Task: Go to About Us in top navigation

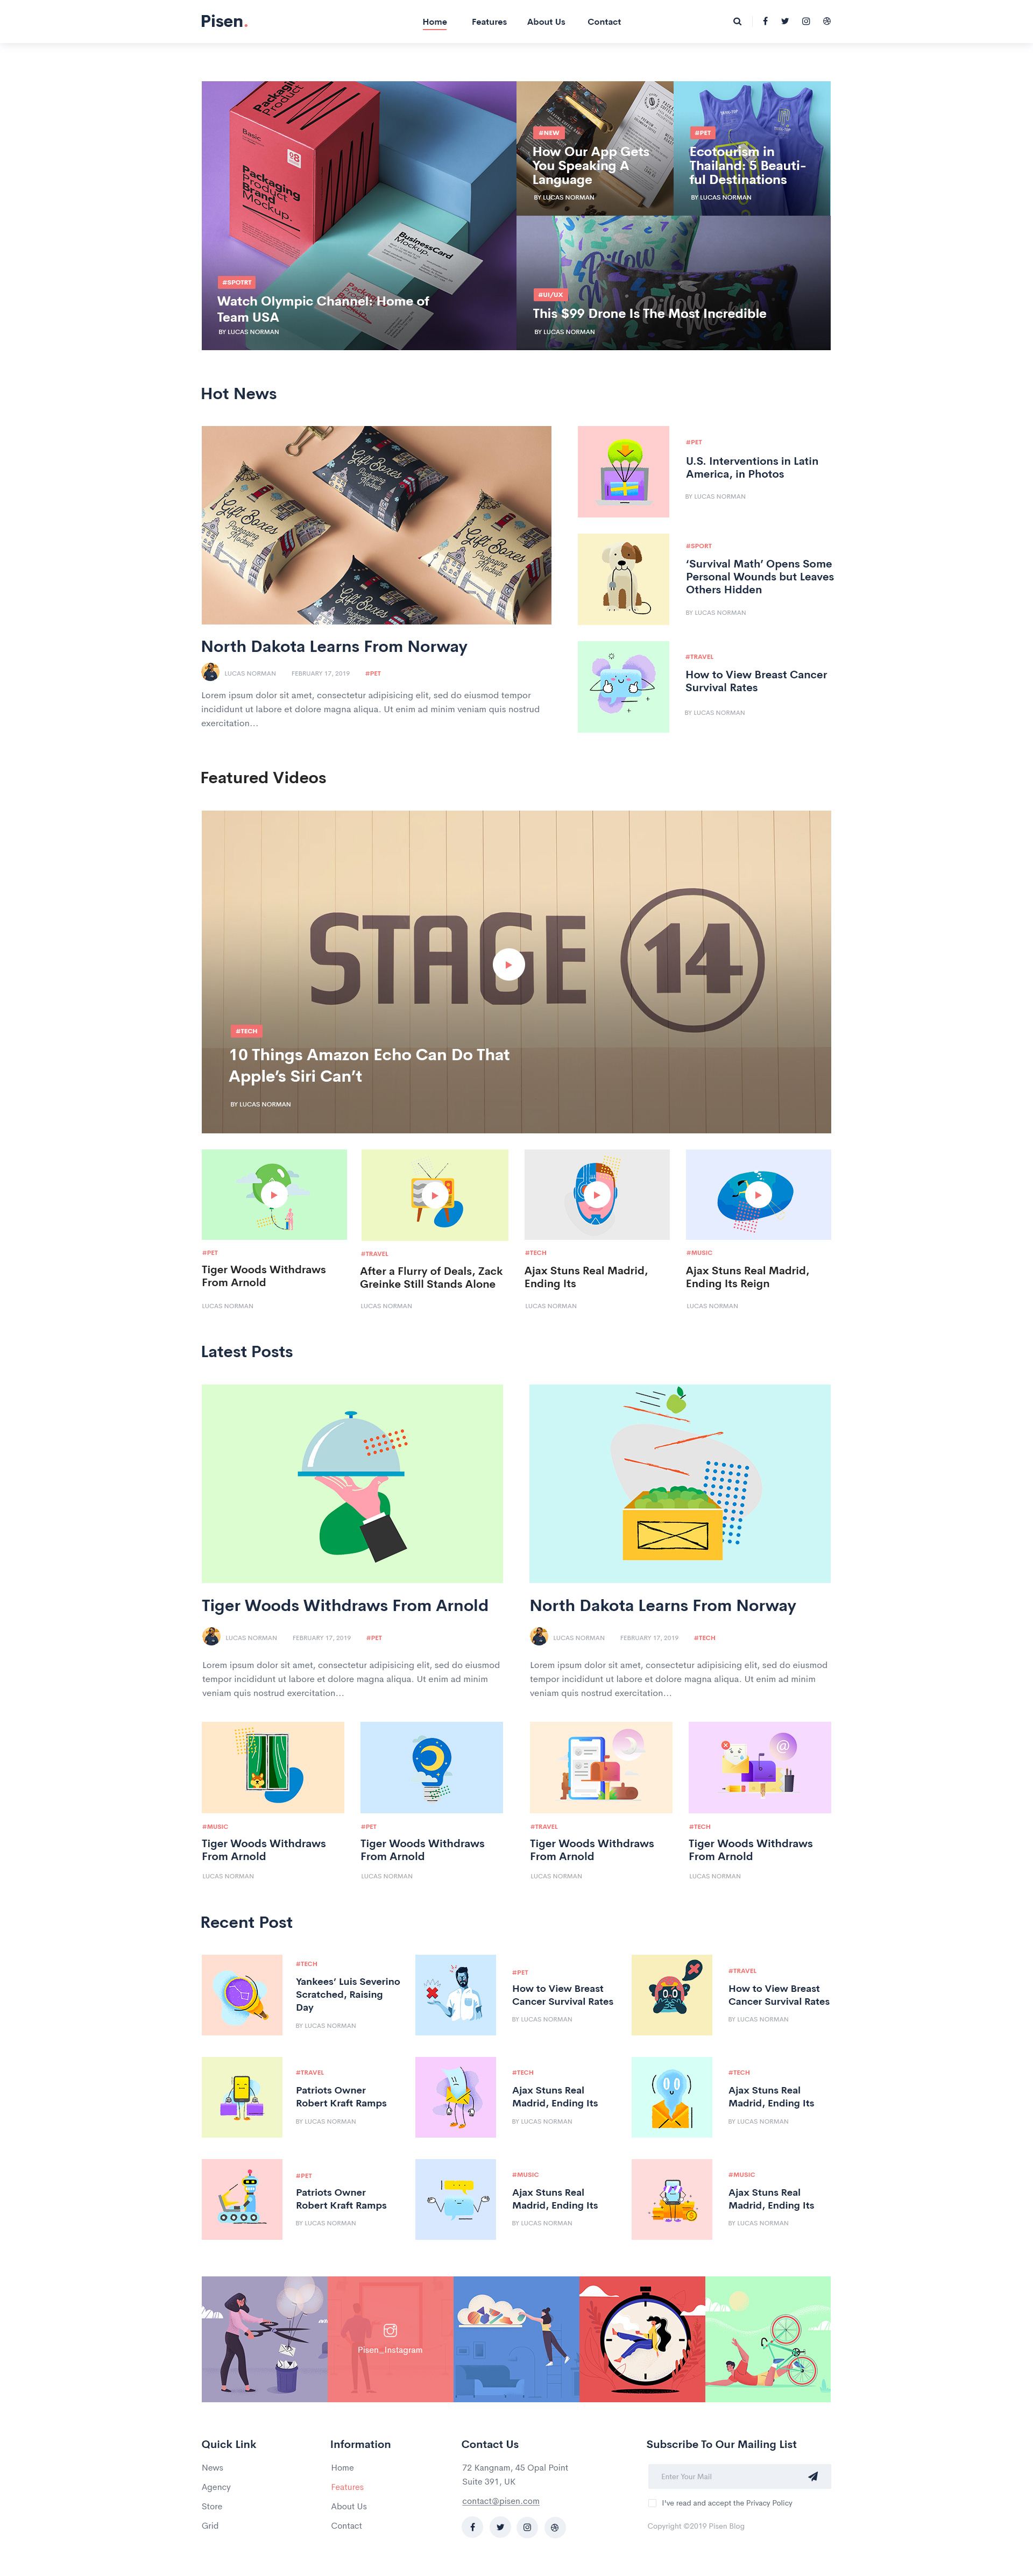Action: coord(546,22)
